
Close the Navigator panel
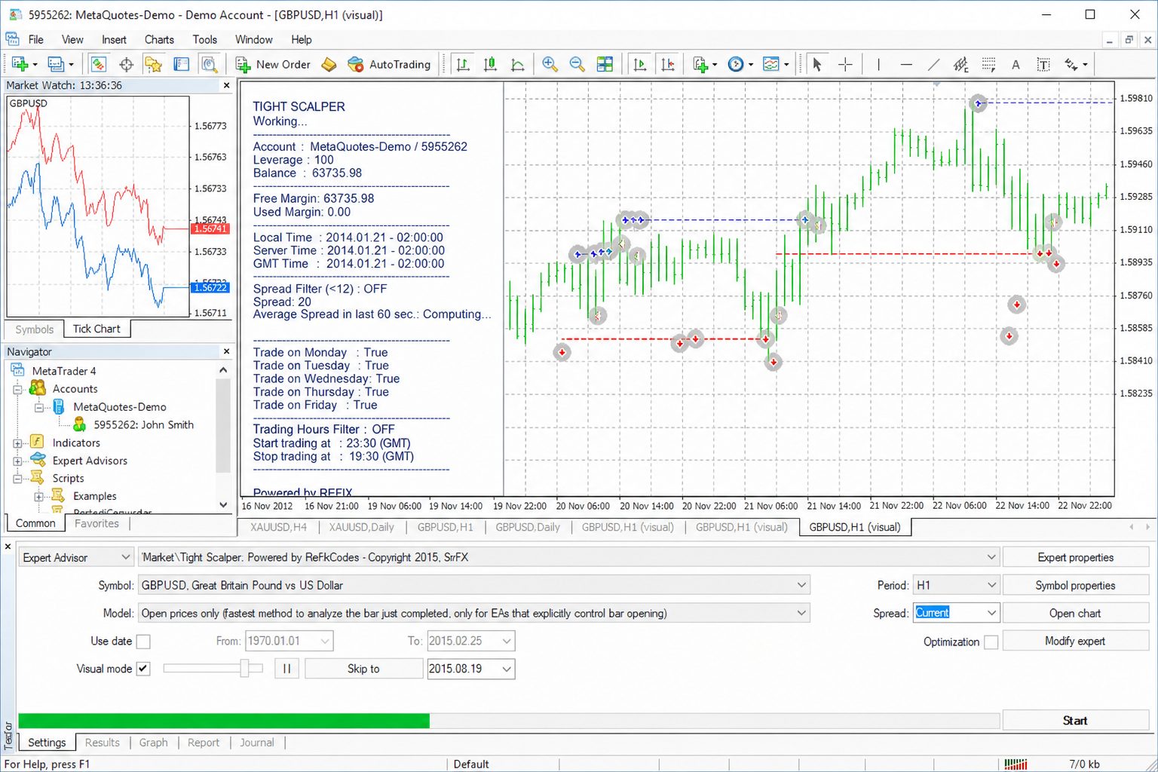226,351
